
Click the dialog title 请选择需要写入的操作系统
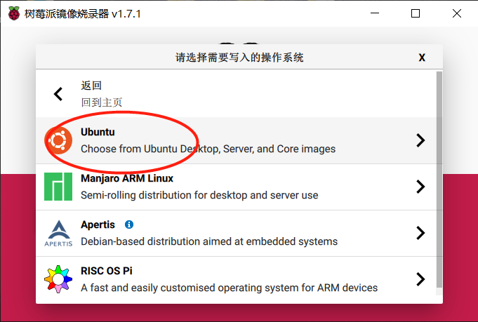click(239, 58)
